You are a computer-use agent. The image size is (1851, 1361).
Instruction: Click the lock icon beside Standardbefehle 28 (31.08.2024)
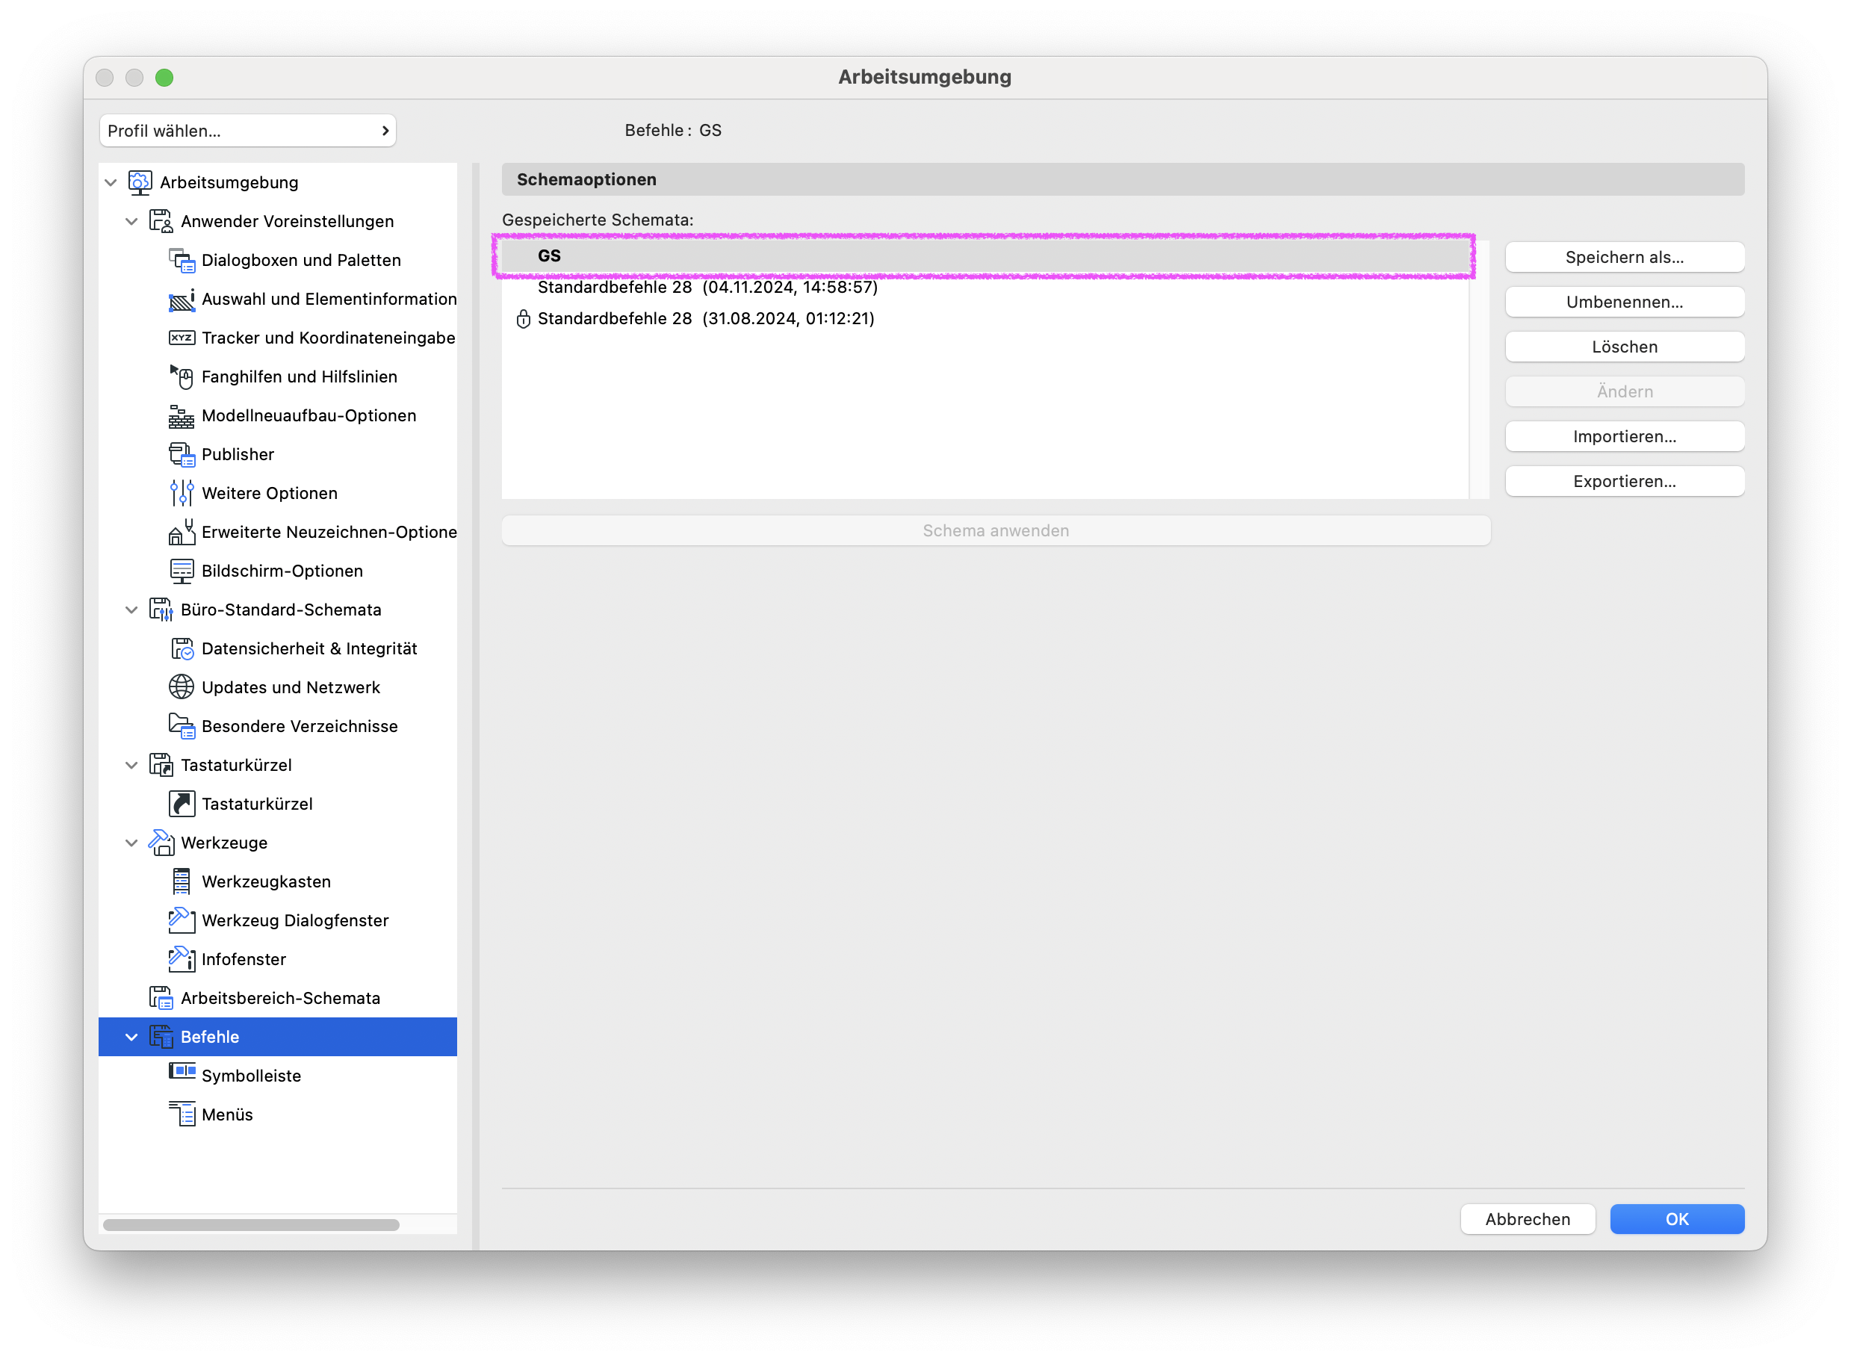pyautogui.click(x=523, y=319)
